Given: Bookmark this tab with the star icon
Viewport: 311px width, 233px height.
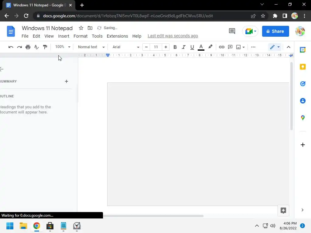Looking at the screenshot, I should (x=263, y=16).
